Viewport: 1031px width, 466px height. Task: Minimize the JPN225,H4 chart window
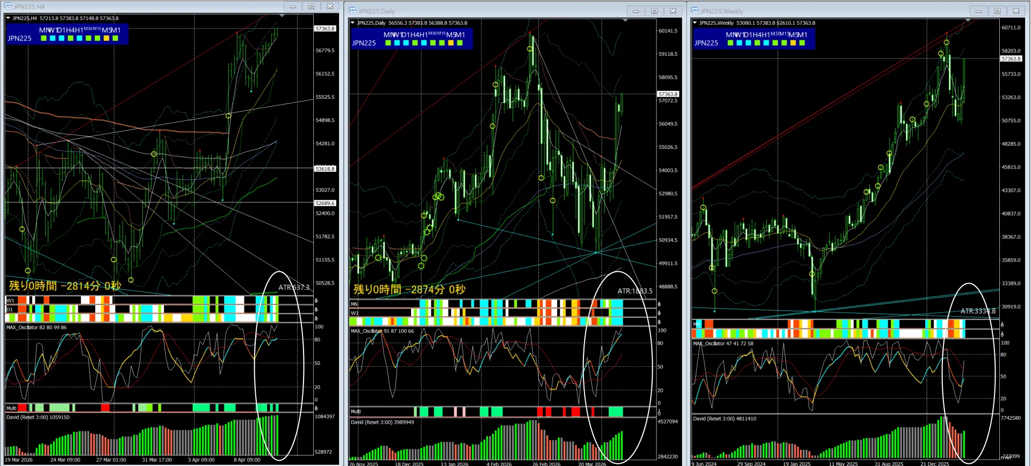coord(293,6)
